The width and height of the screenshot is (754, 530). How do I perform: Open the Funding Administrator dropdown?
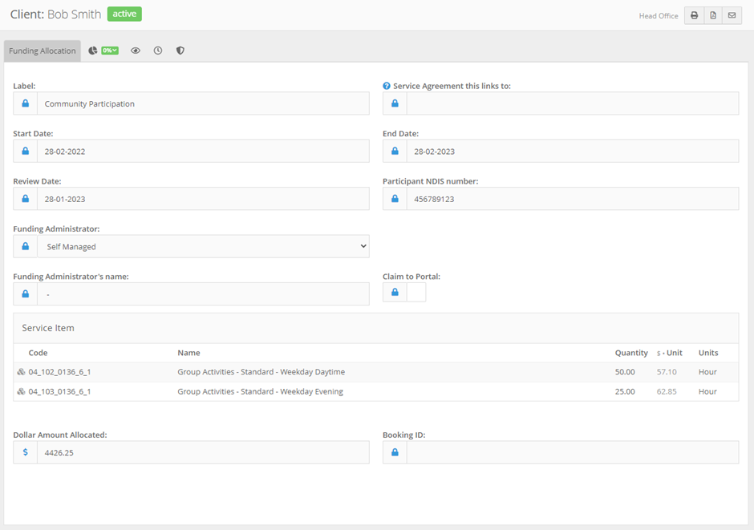204,246
